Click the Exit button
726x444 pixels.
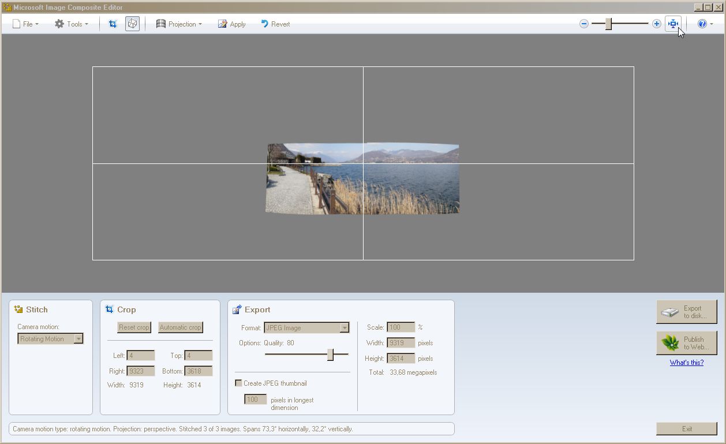[x=687, y=429]
